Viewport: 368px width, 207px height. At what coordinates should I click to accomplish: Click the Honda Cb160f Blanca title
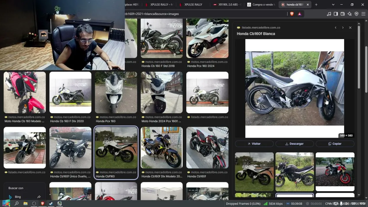tap(256, 34)
